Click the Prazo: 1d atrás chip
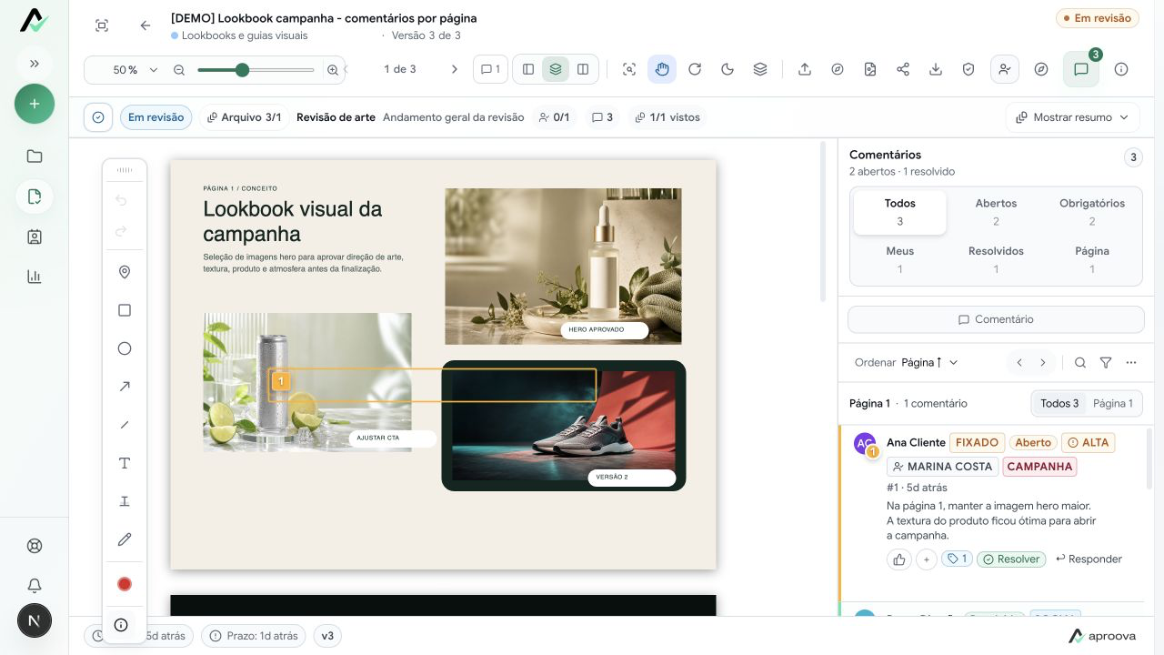This screenshot has width=1164, height=655. [x=254, y=636]
